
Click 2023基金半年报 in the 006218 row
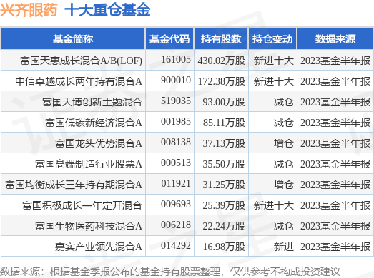[335, 226]
